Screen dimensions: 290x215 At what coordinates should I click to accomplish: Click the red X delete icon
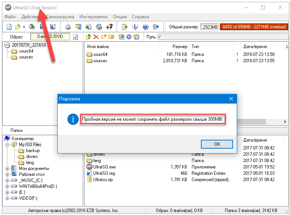pyautogui.click(x=96, y=37)
